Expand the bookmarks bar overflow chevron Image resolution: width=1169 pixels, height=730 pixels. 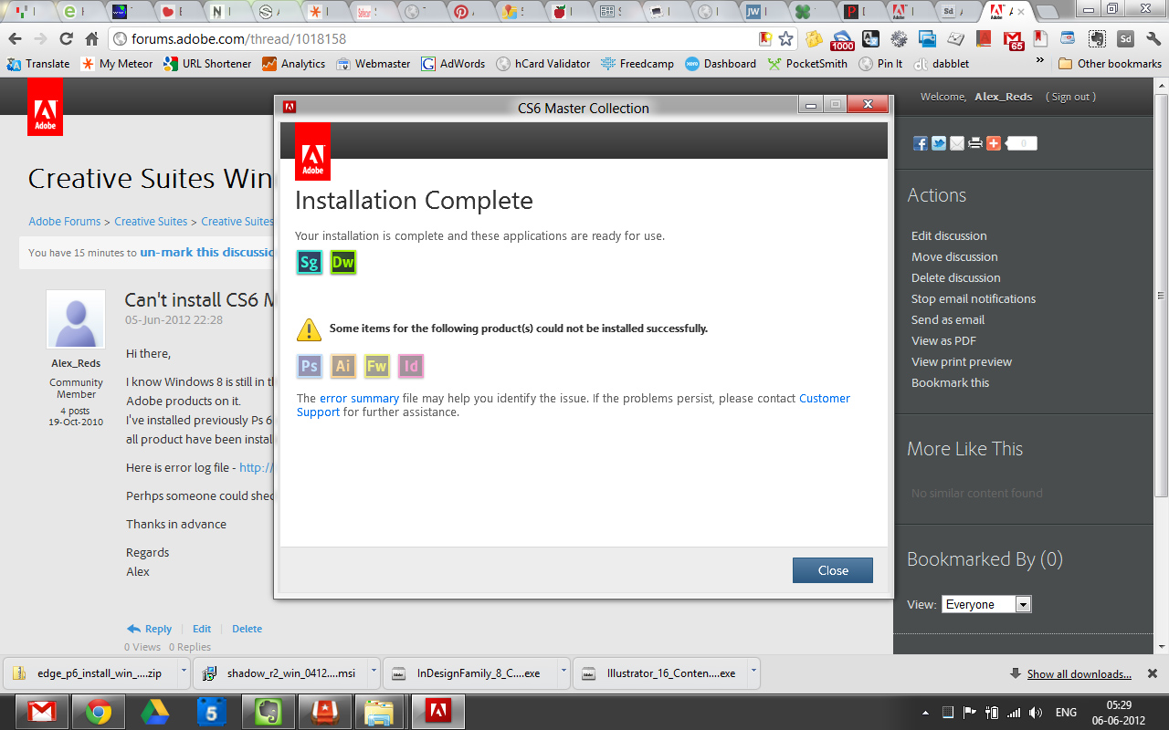click(x=1039, y=62)
